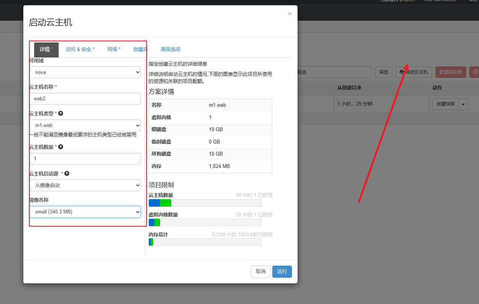Viewport: 479px width, 304px height.
Task: Click the 取消 button
Action: (x=260, y=271)
